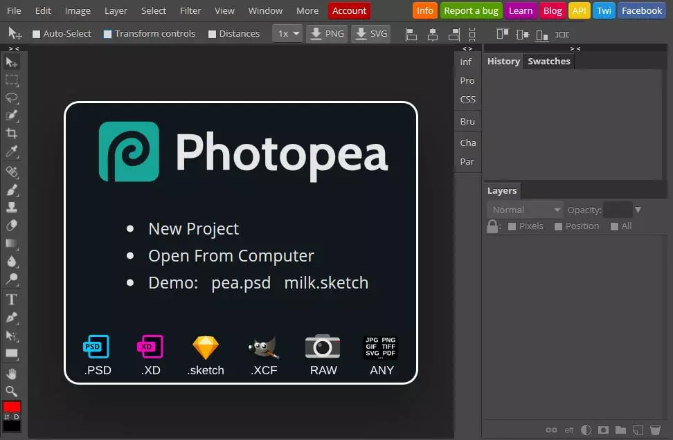Viewport: 673px width, 440px height.
Task: Click the link layers icon
Action: pos(552,430)
